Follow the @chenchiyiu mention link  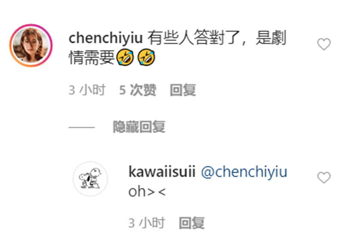click(x=244, y=172)
